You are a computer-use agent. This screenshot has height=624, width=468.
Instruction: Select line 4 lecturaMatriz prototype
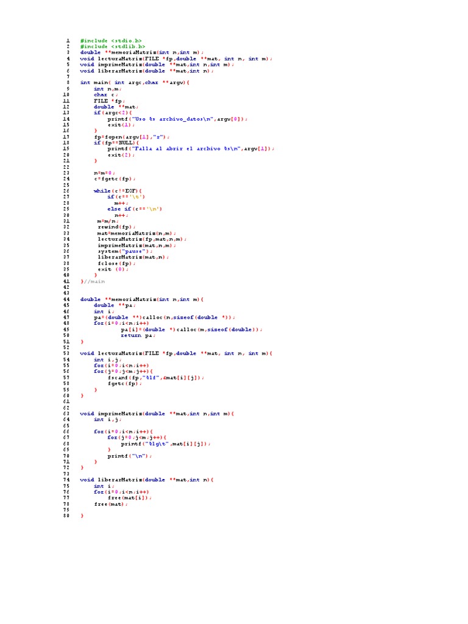coord(176,59)
